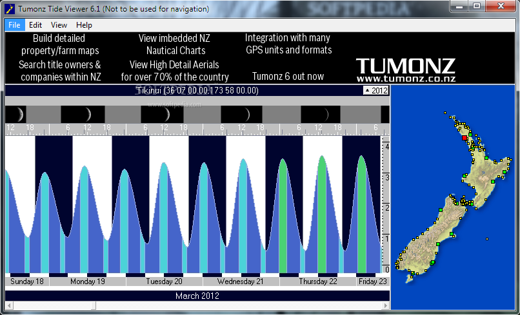Open the View menu
This screenshot has height=315, width=520.
59,25
